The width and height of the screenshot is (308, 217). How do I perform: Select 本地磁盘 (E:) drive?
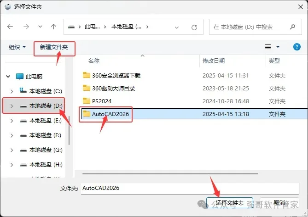(46, 121)
